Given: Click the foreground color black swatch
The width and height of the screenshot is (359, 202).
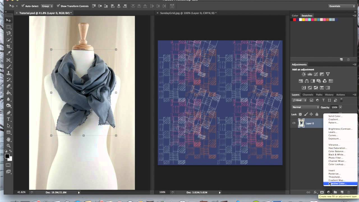Looking at the screenshot, I should pos(7,156).
